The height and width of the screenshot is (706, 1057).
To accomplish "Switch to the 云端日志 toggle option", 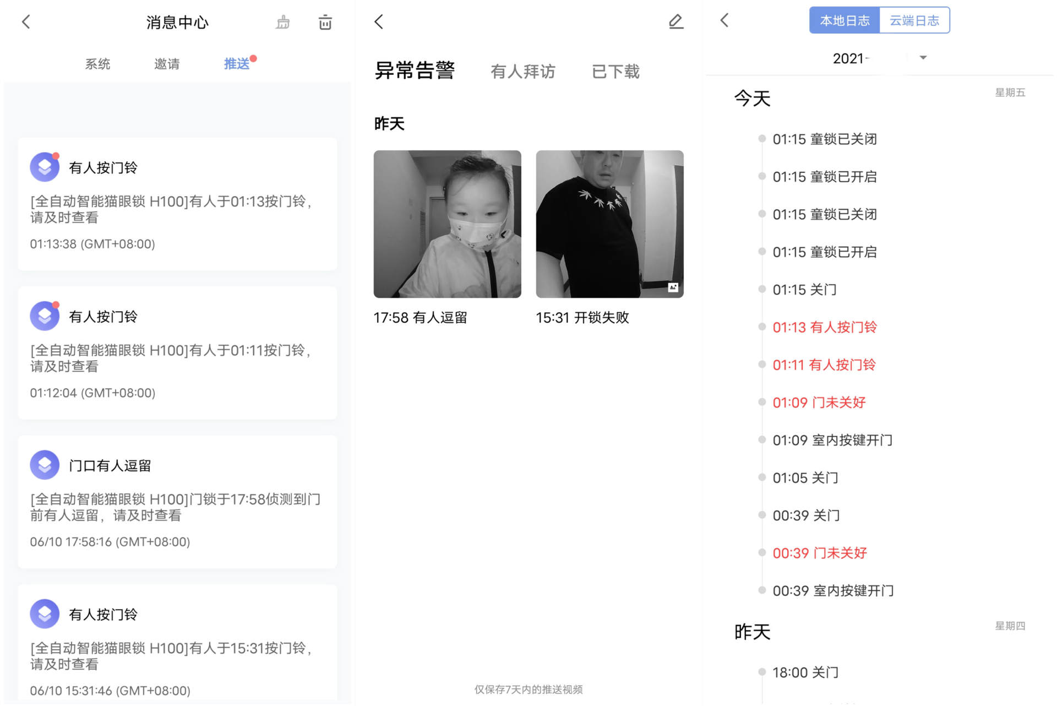I will pos(914,20).
